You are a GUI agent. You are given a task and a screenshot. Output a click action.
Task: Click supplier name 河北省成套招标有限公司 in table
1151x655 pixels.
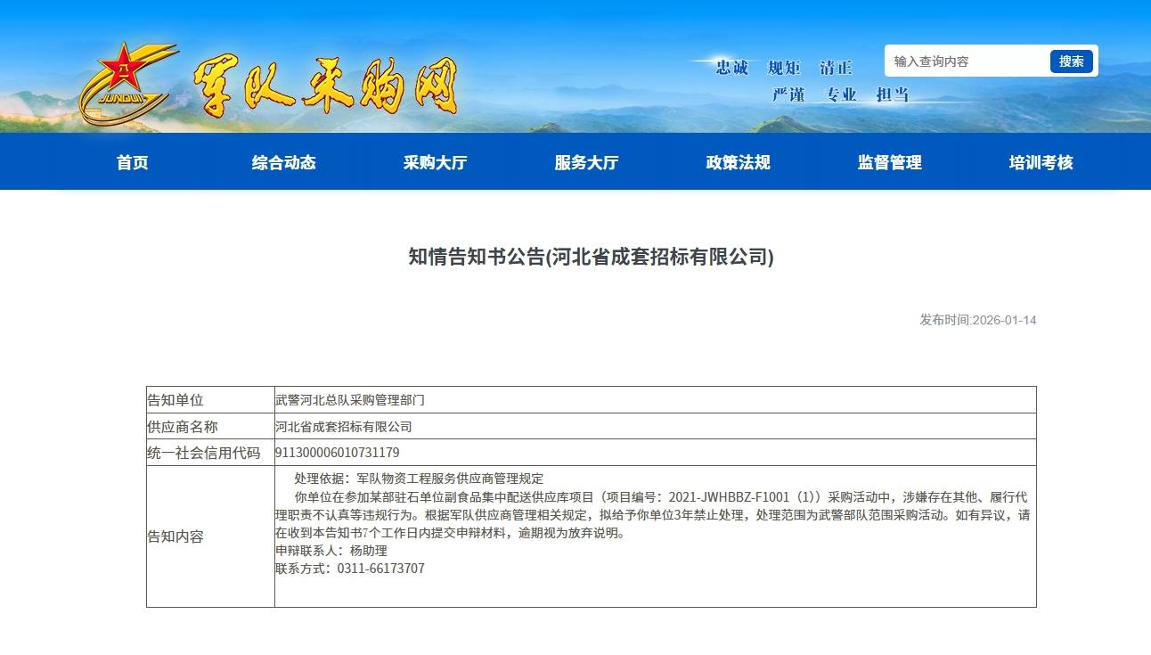tap(344, 427)
